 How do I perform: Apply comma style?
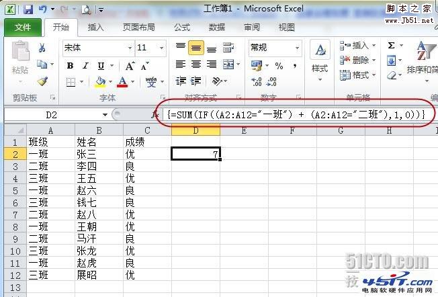click(295, 66)
